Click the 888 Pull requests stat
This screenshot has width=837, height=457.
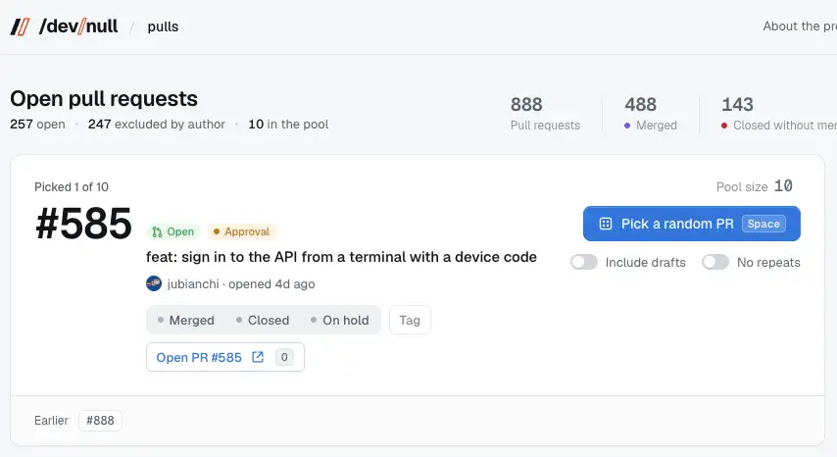click(545, 113)
